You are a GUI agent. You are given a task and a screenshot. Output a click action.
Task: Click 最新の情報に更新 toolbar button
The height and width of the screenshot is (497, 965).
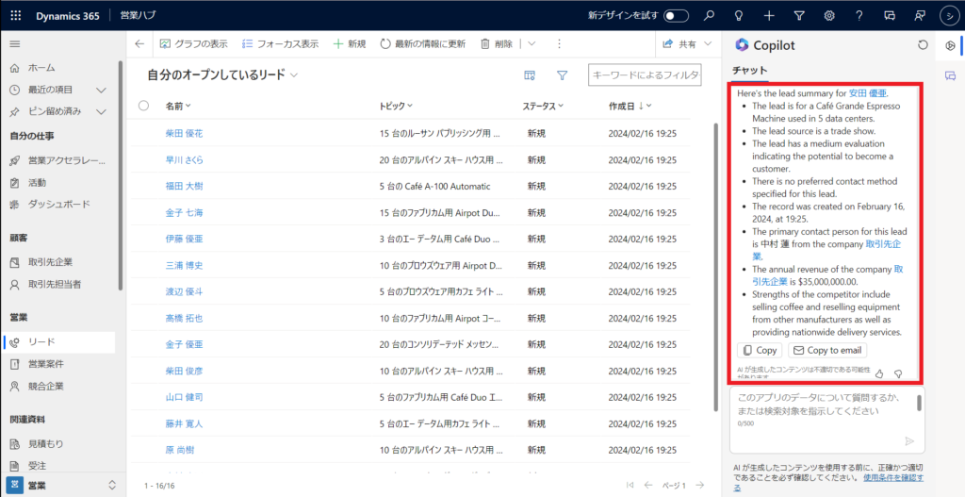(422, 43)
